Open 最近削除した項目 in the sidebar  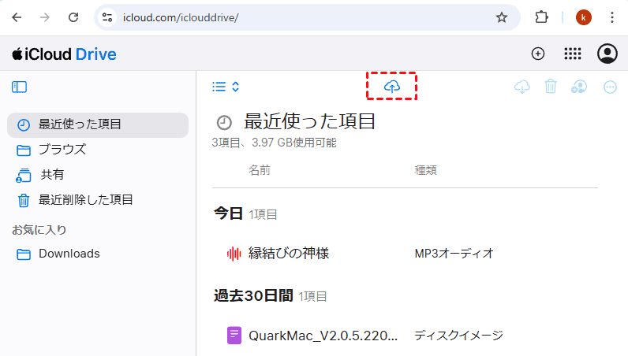coord(85,200)
